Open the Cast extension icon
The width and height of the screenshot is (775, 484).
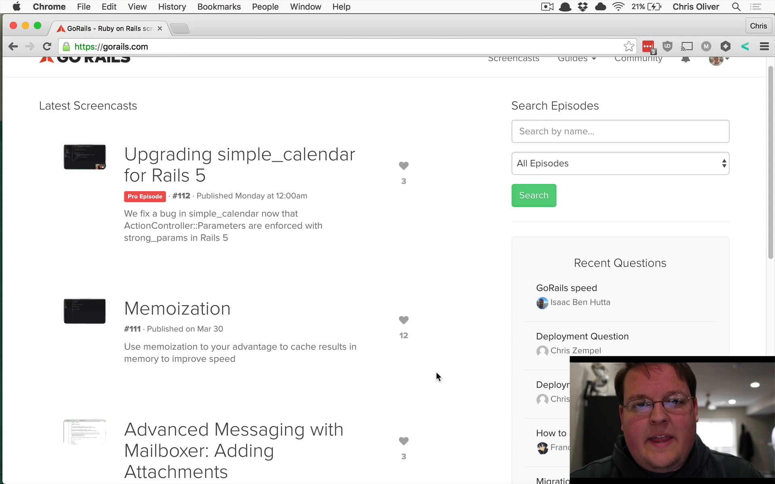coord(687,46)
